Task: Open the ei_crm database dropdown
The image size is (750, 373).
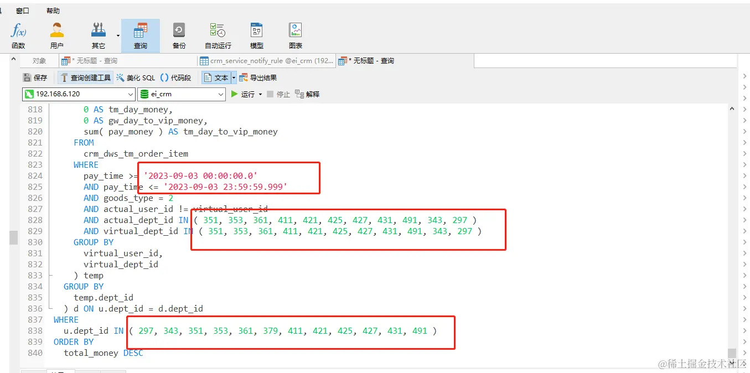Action: [181, 94]
